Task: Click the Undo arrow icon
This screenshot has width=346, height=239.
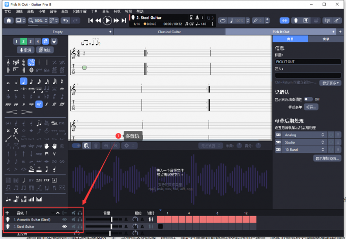Action: (66, 20)
